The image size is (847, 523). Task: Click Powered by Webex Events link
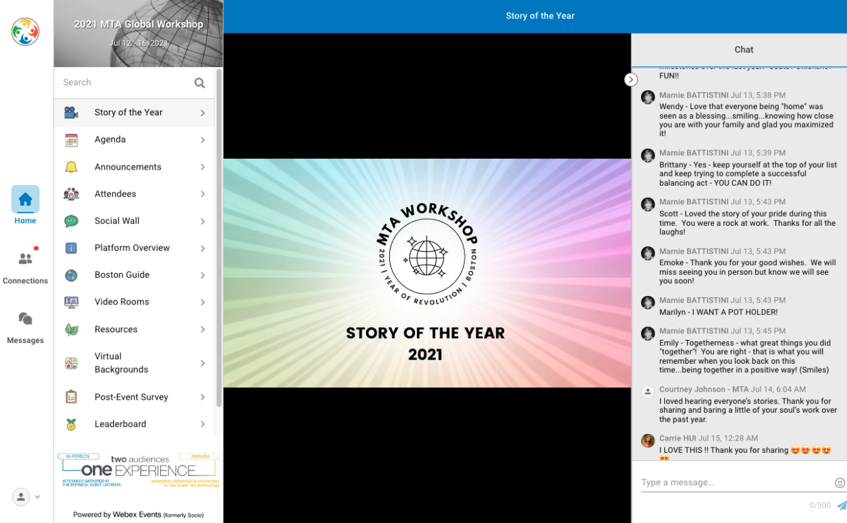(138, 515)
